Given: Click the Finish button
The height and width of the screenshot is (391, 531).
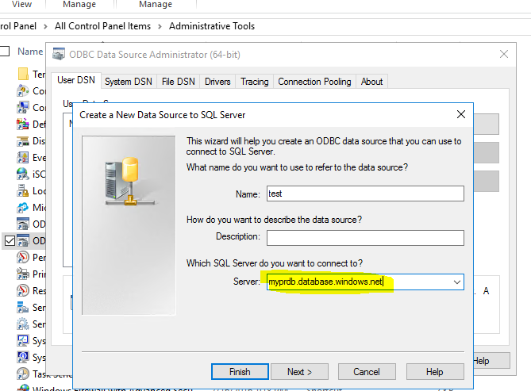Looking at the screenshot, I should coord(240,372).
